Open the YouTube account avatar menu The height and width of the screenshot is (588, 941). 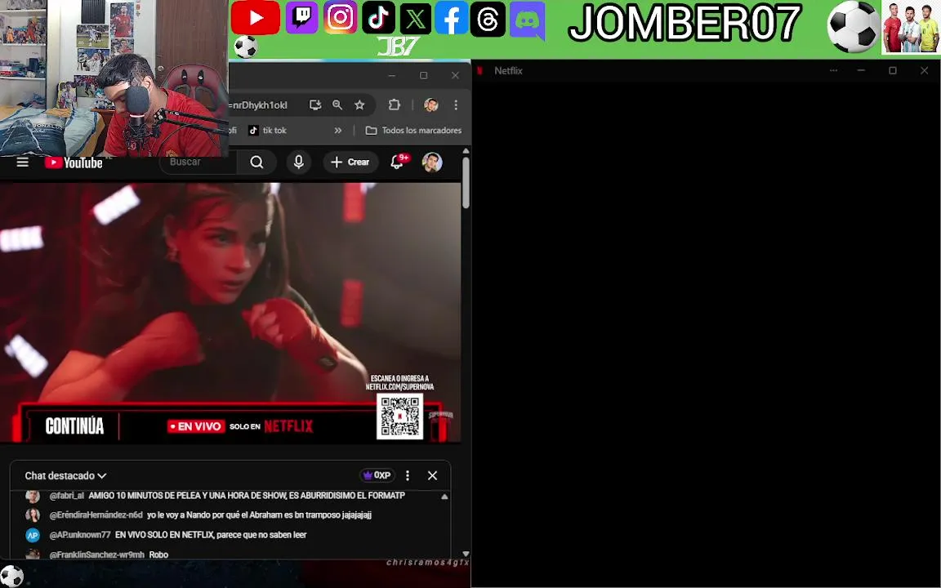click(x=432, y=162)
